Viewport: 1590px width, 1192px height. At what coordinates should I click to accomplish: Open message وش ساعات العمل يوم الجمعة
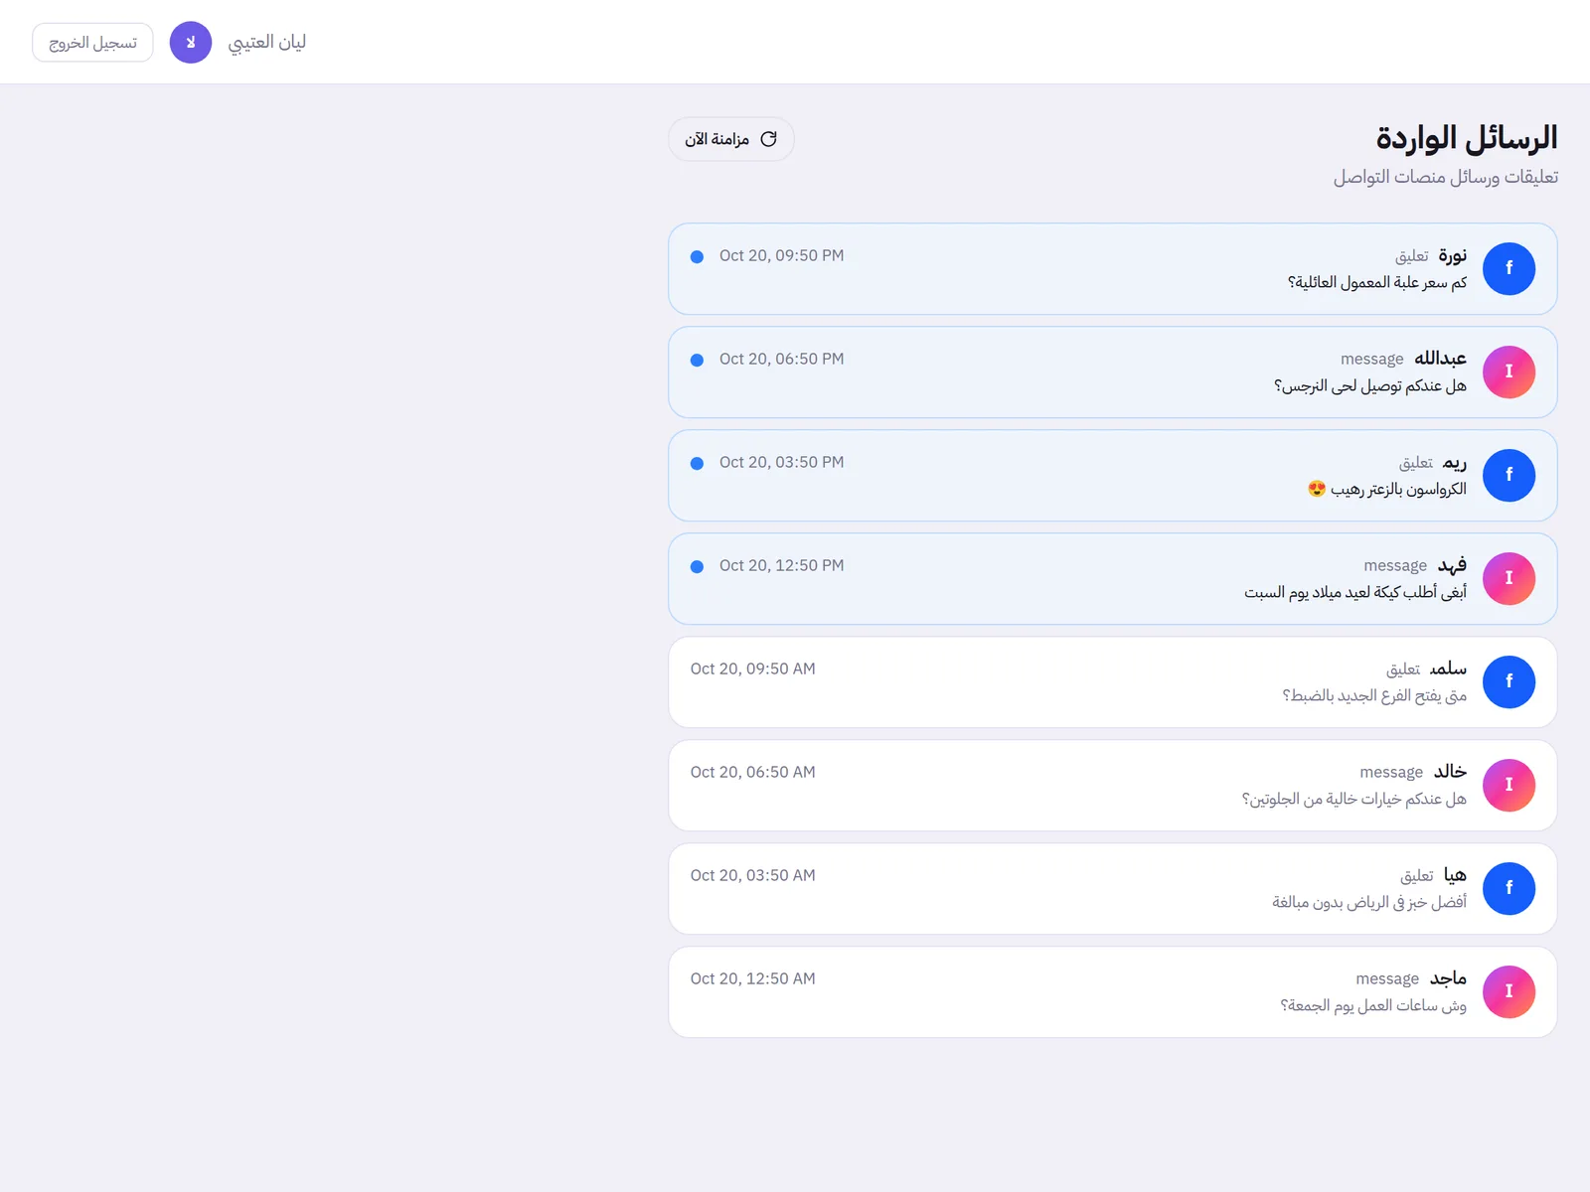(x=1112, y=992)
